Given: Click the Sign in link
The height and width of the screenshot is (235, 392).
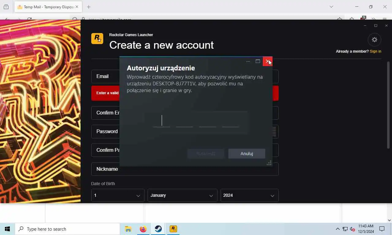Looking at the screenshot, I should pos(375,51).
